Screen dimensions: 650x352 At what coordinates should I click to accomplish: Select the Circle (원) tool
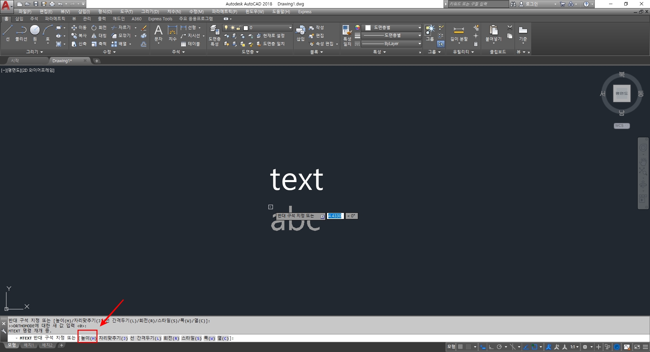tap(35, 33)
